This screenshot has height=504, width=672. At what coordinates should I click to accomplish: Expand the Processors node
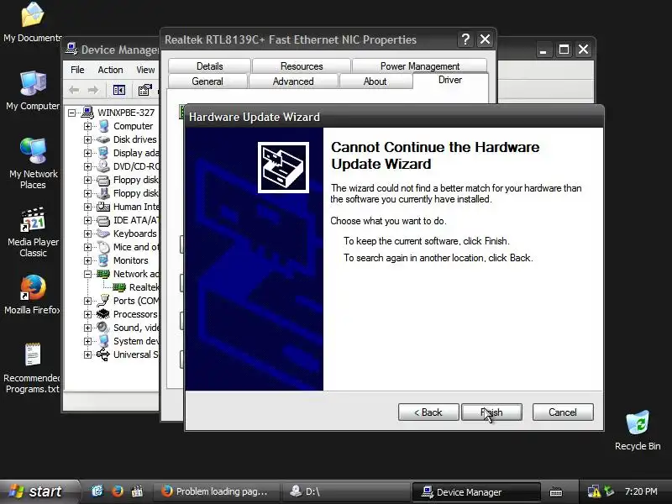click(x=87, y=314)
